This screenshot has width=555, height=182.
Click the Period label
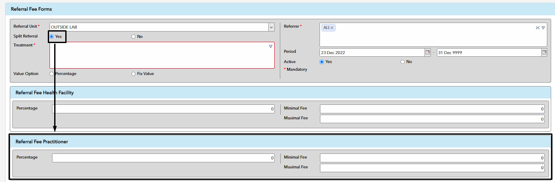[290, 52]
